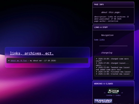The height and width of the screenshot is (104, 139).
Task: Click the 'date published: 17 08 2026' line
Action: pyautogui.click(x=108, y=19)
